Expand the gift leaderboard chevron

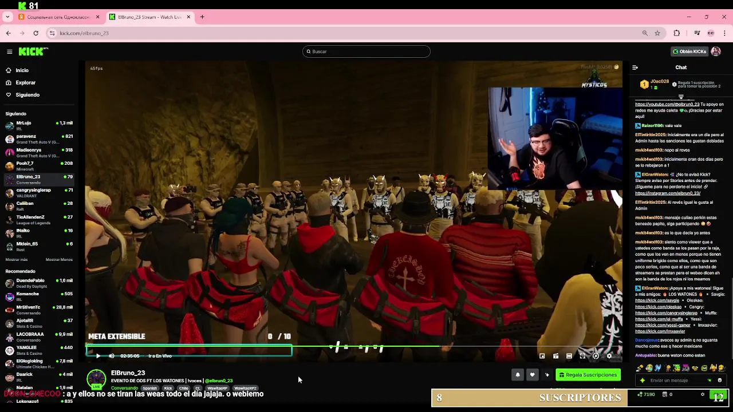point(681,97)
